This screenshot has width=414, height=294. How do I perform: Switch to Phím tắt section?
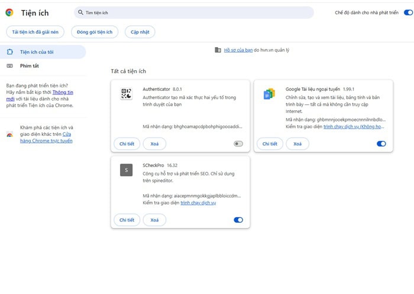(30, 66)
